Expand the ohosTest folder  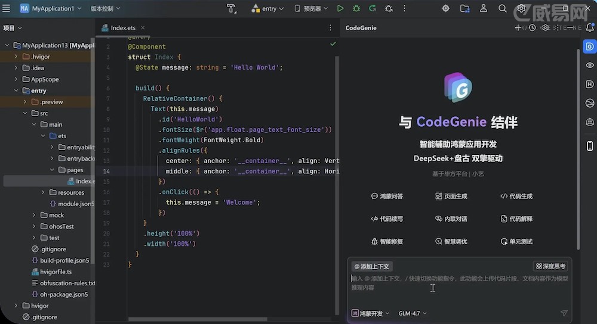34,226
